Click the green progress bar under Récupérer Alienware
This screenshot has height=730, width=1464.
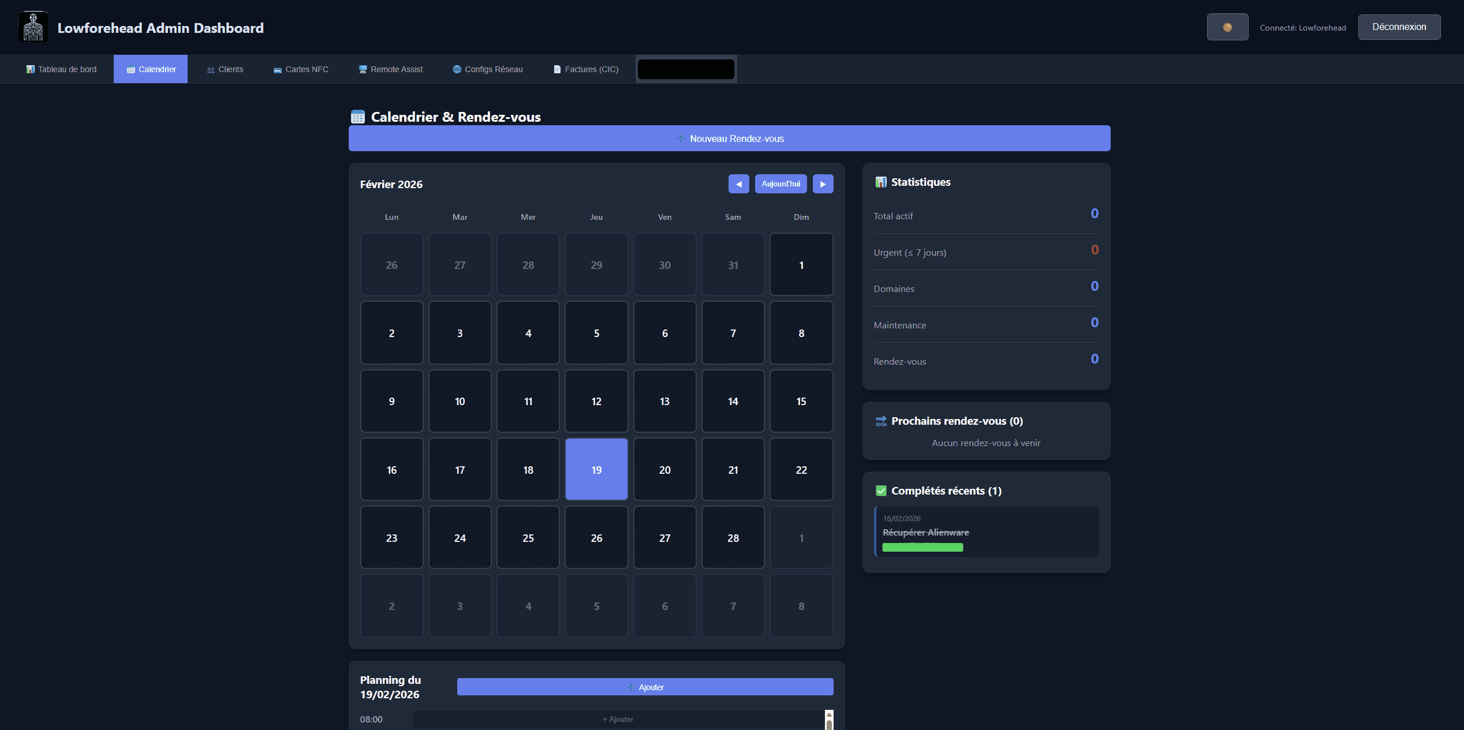pyautogui.click(x=922, y=547)
